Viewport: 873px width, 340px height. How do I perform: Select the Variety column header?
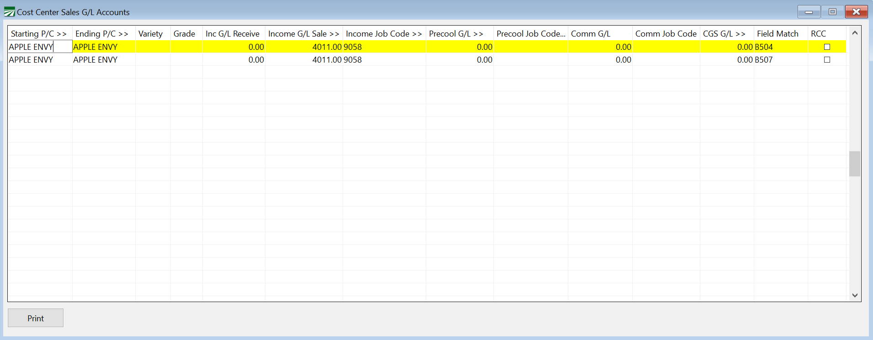[153, 33]
